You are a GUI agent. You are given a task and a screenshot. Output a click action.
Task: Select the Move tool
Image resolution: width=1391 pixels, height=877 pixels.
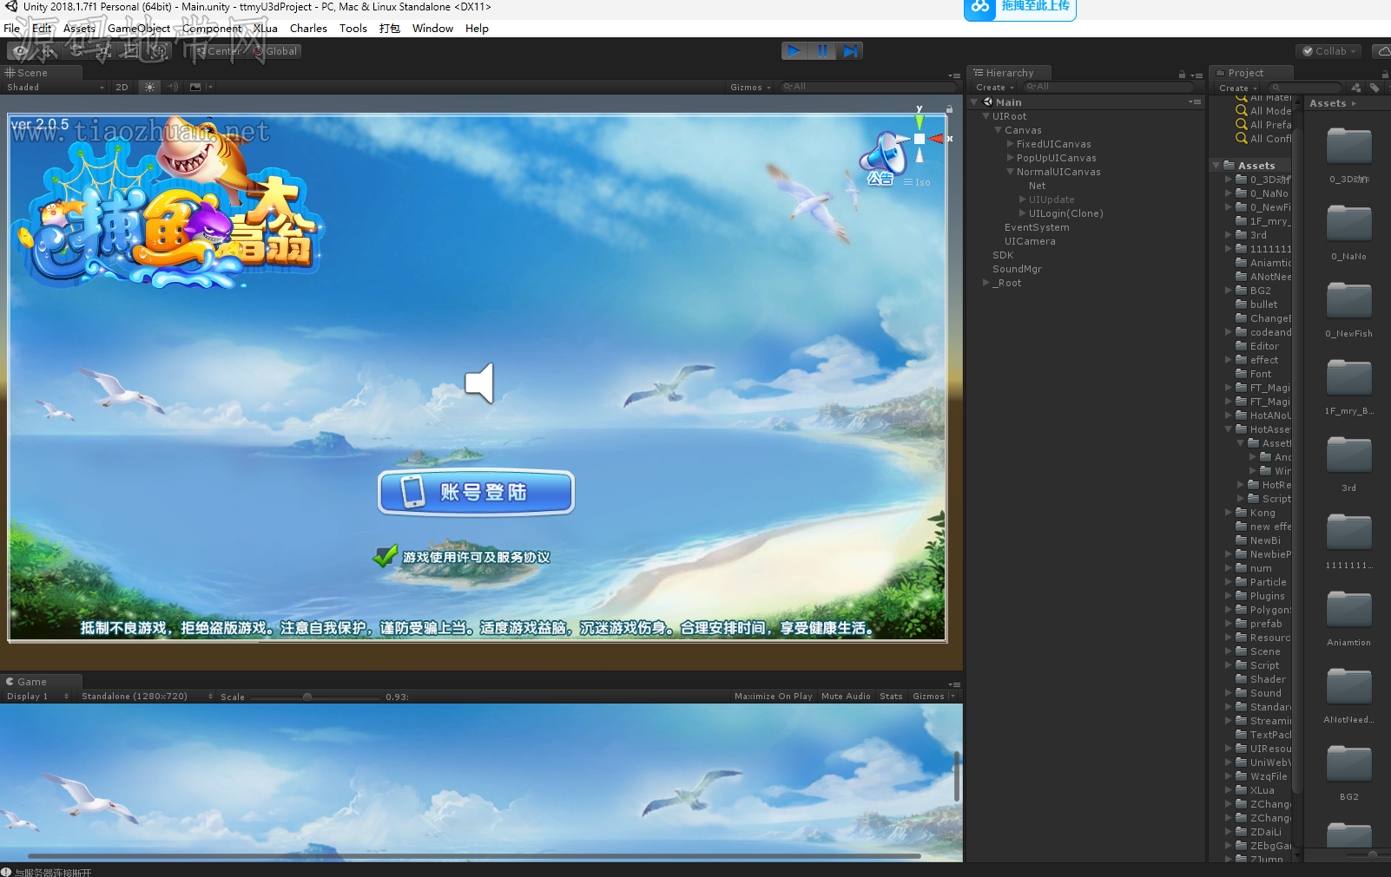pos(48,51)
